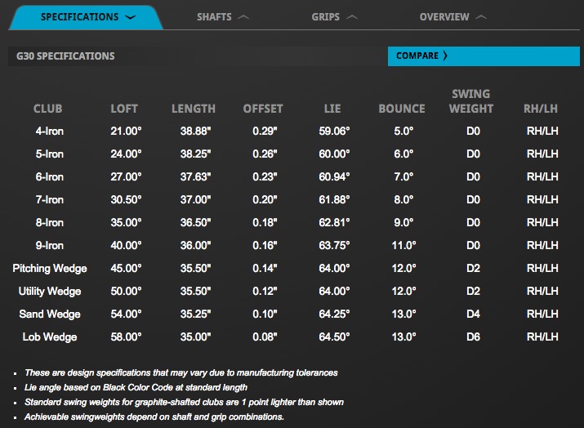This screenshot has width=584, height=428.
Task: Click the achievable swingweights footnote
Action: pos(154,417)
